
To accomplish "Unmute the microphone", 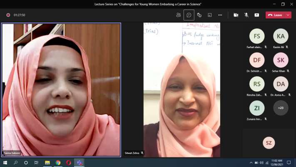I will (246, 15).
